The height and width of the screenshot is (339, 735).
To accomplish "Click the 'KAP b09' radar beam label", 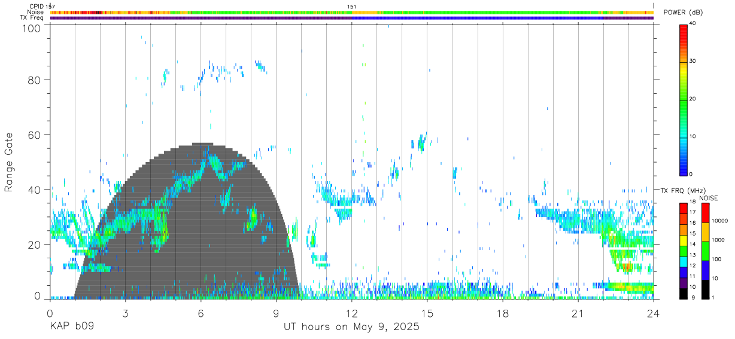I will pos(72,327).
